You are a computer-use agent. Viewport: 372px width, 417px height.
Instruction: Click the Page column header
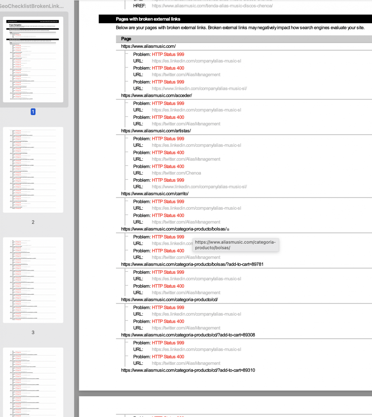point(126,39)
